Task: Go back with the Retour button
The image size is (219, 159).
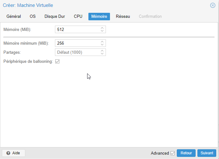Action: click(x=186, y=153)
